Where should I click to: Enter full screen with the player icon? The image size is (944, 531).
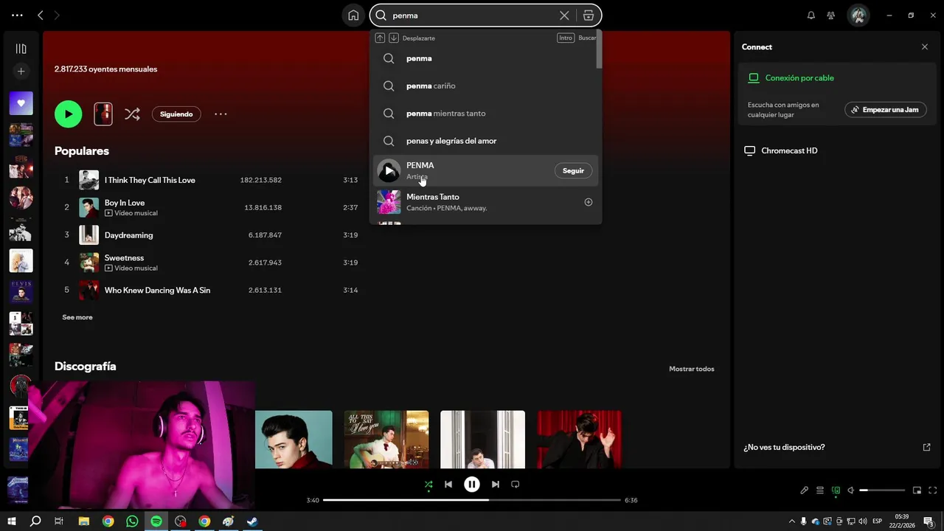coord(933,490)
